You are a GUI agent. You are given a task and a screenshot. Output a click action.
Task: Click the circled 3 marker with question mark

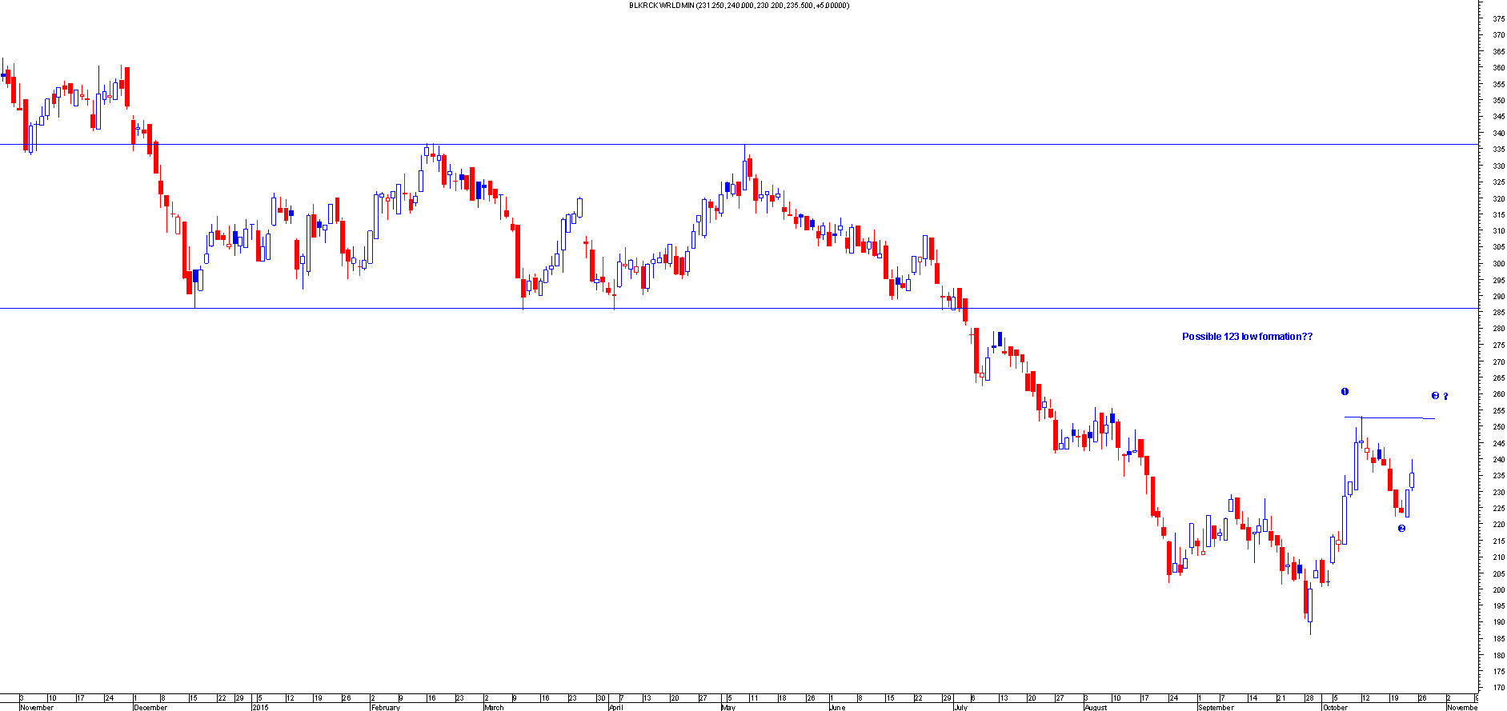pyautogui.click(x=1439, y=396)
